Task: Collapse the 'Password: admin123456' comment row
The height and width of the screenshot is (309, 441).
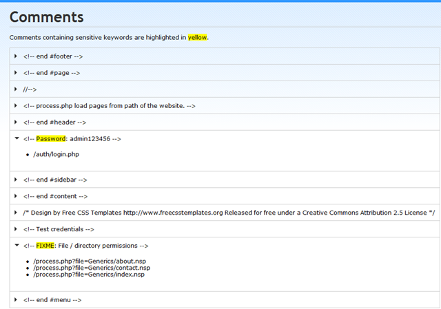Action: coord(17,138)
